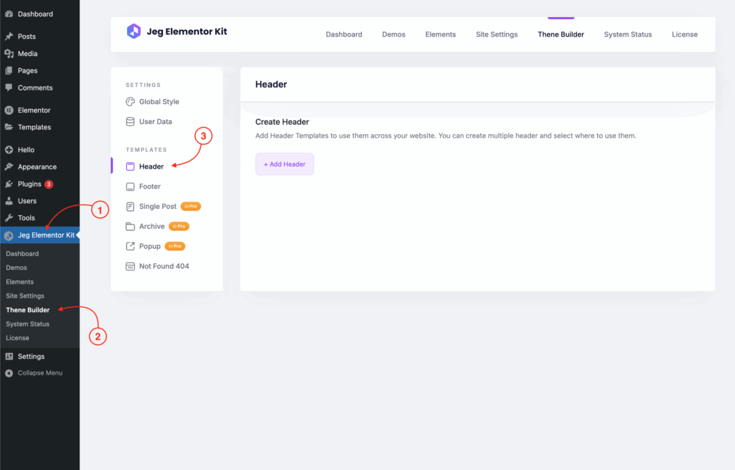Click the Plugins icon in WordPress sidebar

click(9, 184)
